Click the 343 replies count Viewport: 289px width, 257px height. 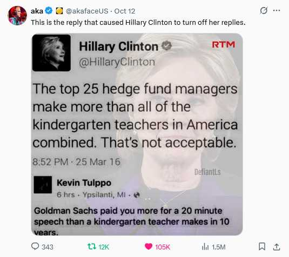tap(48, 247)
